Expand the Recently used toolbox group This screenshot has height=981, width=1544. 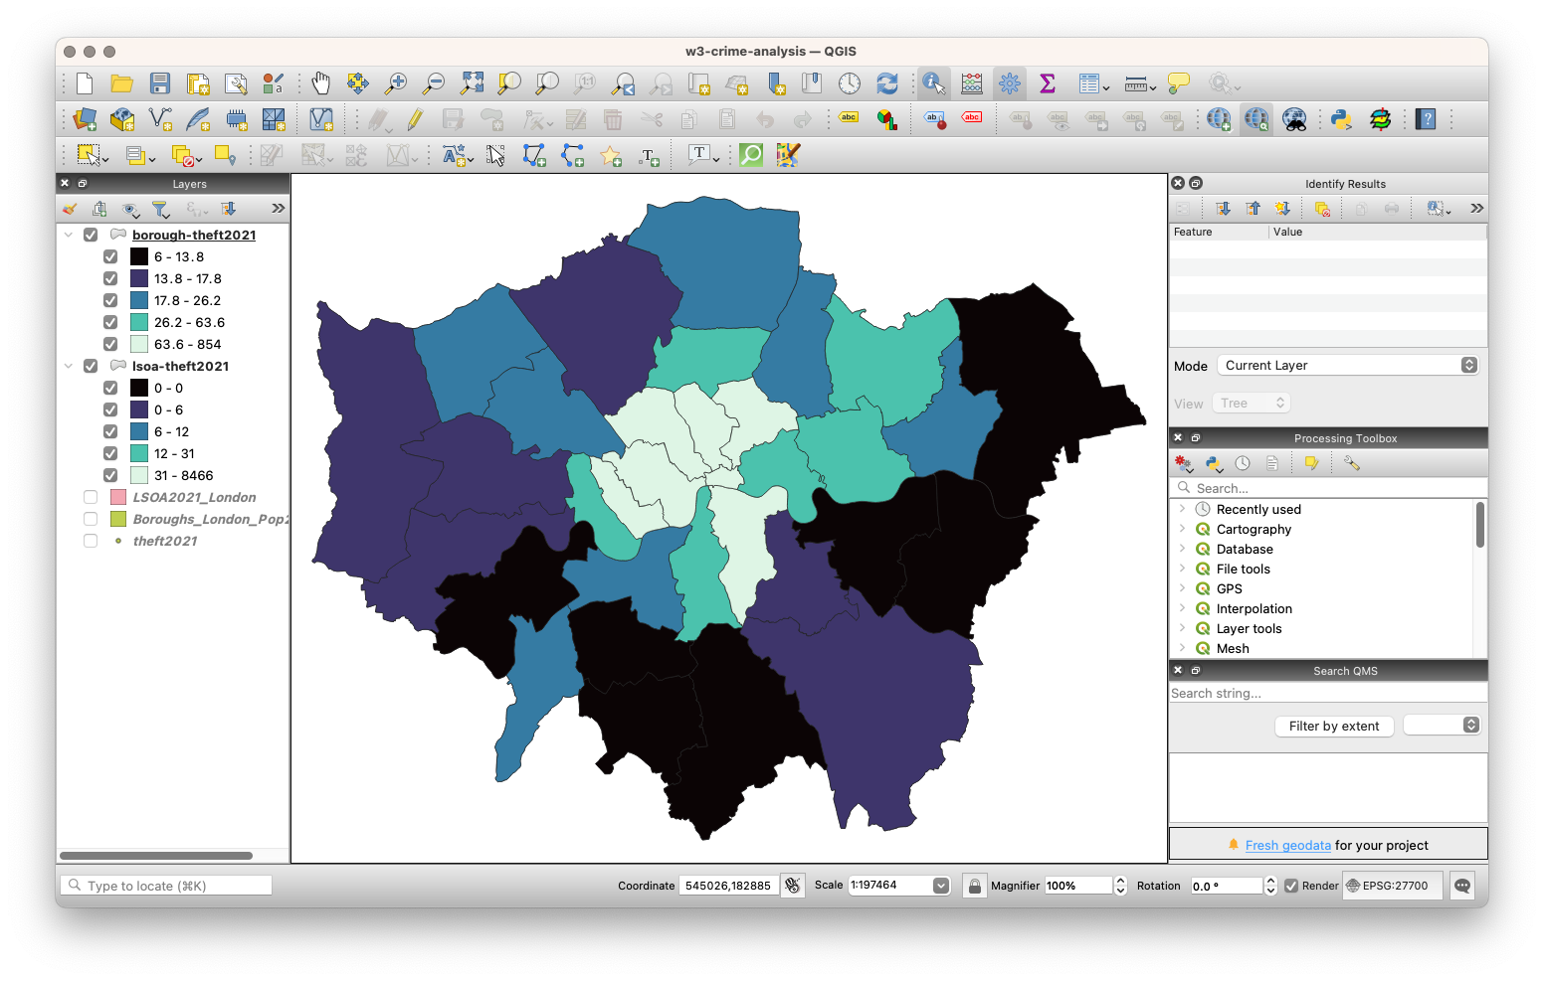click(x=1182, y=509)
